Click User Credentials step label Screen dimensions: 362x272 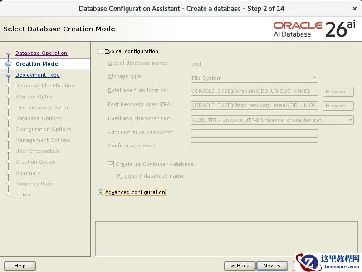pyautogui.click(x=37, y=151)
